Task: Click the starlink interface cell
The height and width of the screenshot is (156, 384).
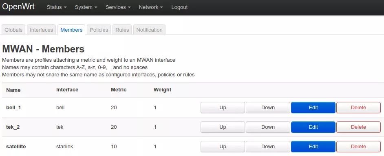Action: tap(65, 147)
